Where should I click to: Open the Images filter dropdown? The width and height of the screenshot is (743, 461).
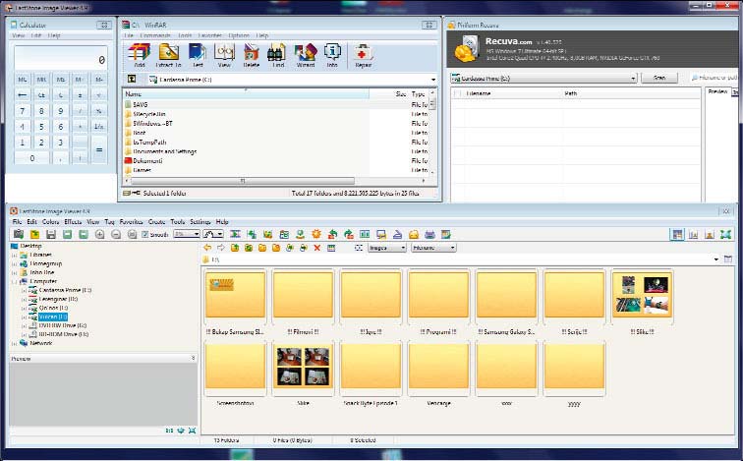(403, 248)
